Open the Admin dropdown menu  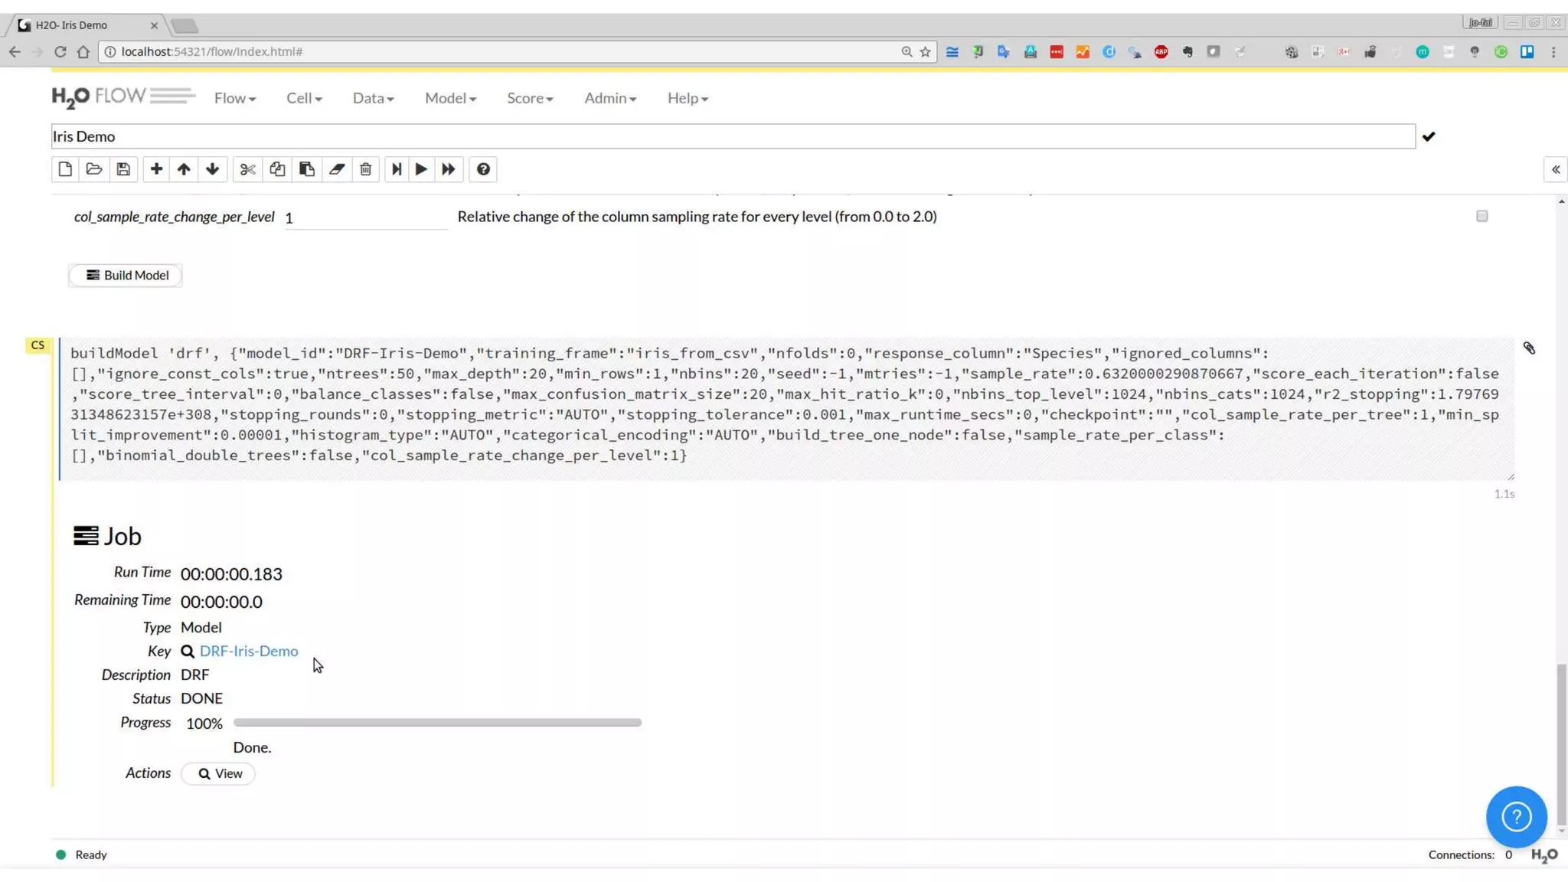click(x=610, y=98)
